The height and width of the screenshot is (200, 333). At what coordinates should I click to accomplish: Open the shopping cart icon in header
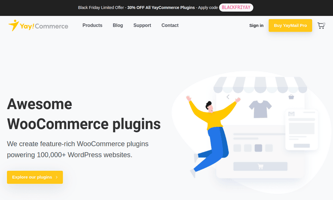coord(321,26)
